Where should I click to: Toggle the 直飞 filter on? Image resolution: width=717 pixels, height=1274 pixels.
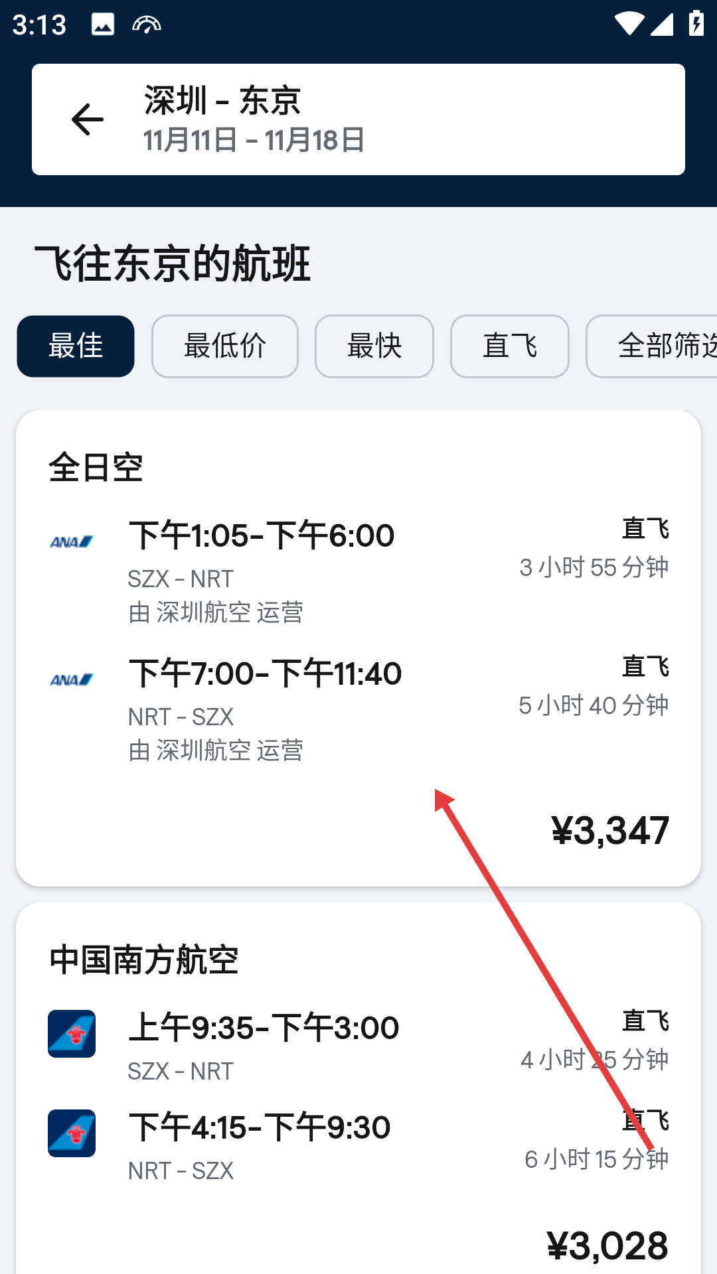point(509,346)
